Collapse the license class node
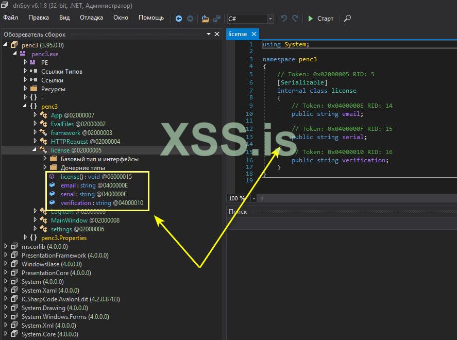Screen dimensions: 457x340 pyautogui.click(x=35, y=150)
